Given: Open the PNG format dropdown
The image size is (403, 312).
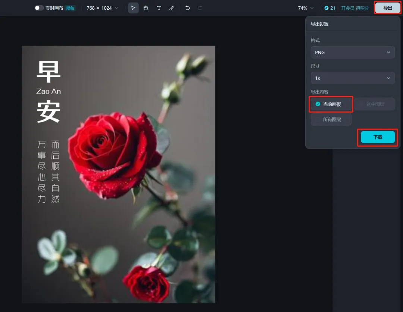Looking at the screenshot, I should 352,53.
